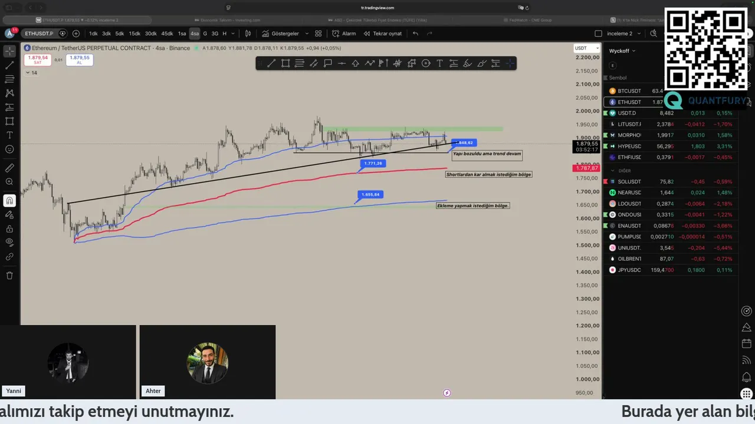Open the Göstergeler indicators menu
Screen dimensions: 755x424
281,34
